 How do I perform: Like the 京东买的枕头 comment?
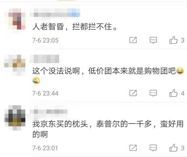click(173, 148)
